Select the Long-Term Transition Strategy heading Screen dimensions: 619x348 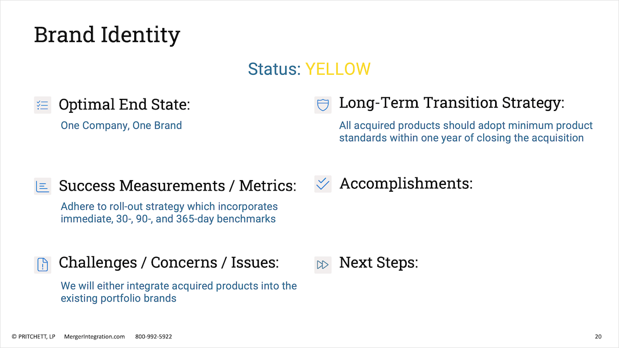click(451, 103)
